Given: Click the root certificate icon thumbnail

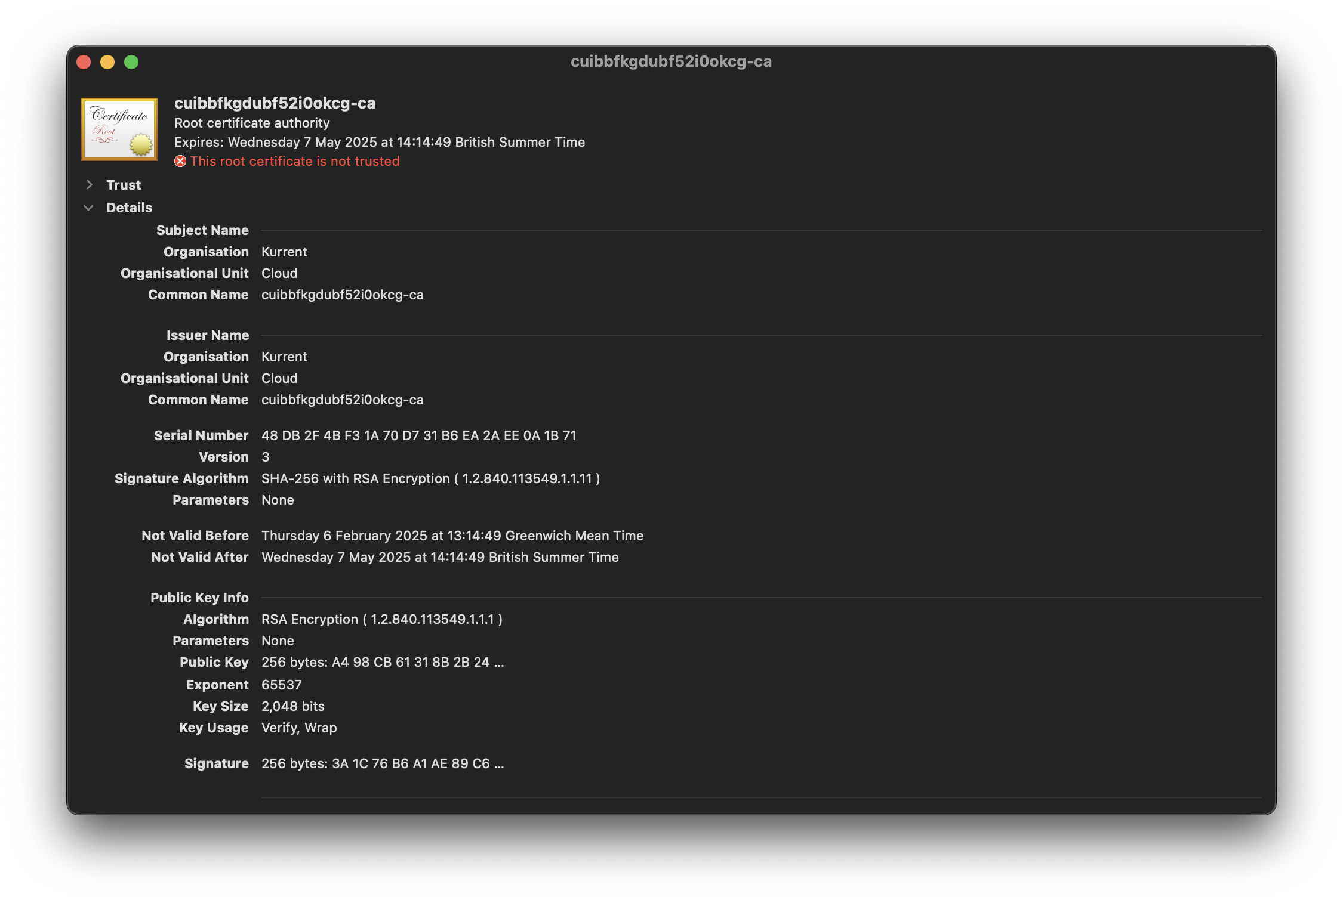Looking at the screenshot, I should point(119,129).
